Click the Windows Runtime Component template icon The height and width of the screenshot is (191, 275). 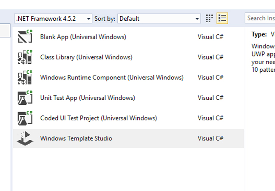25,78
